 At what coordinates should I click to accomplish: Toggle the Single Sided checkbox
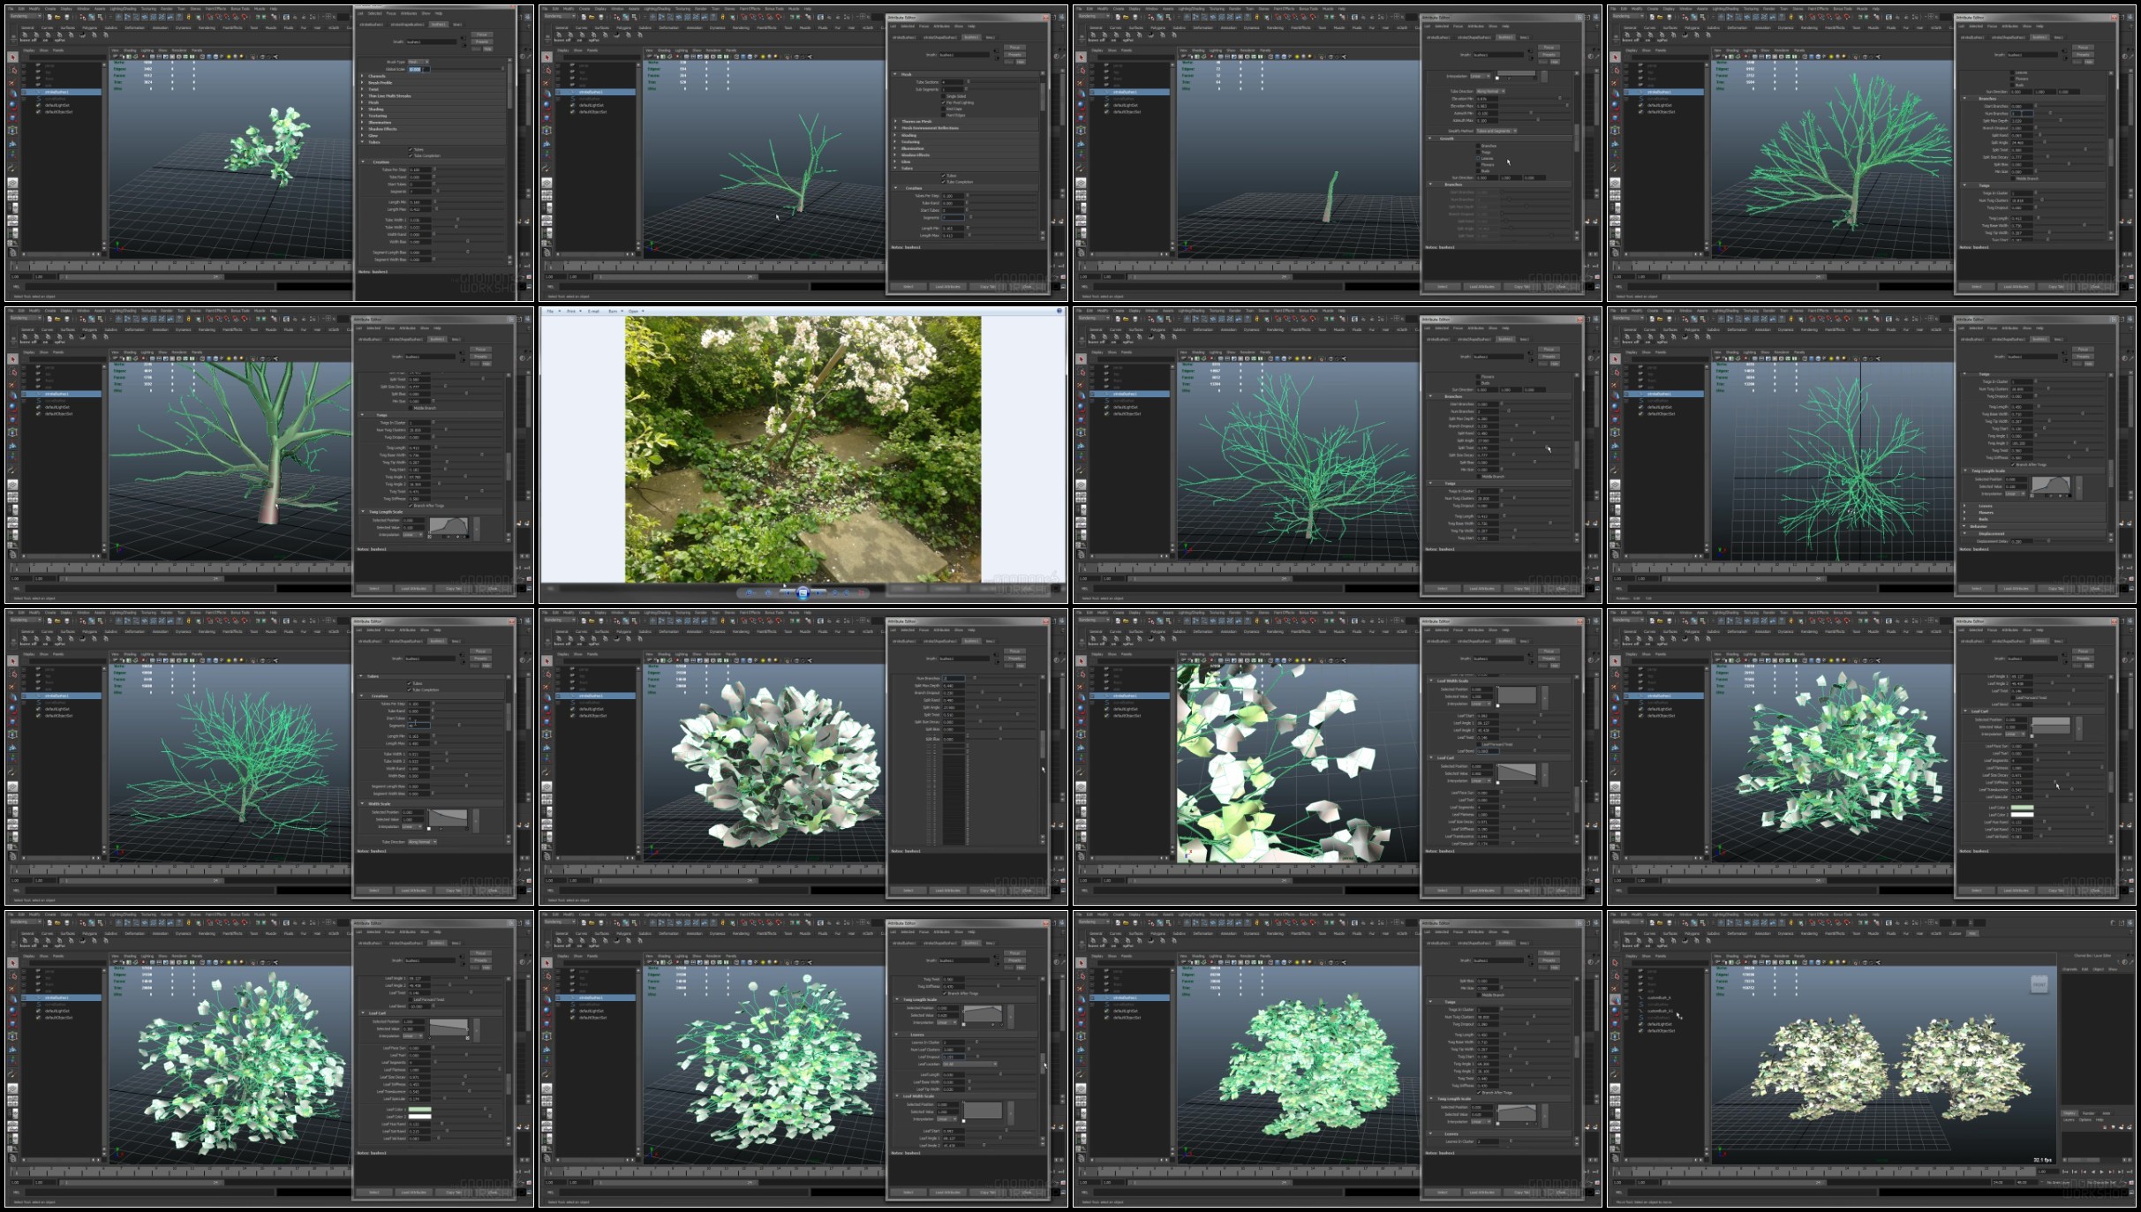943,96
